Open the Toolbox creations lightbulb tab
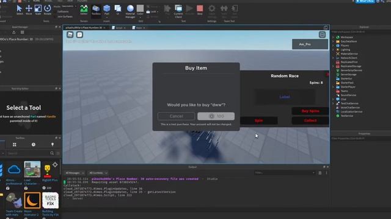391x219 pixels. pos(53,145)
